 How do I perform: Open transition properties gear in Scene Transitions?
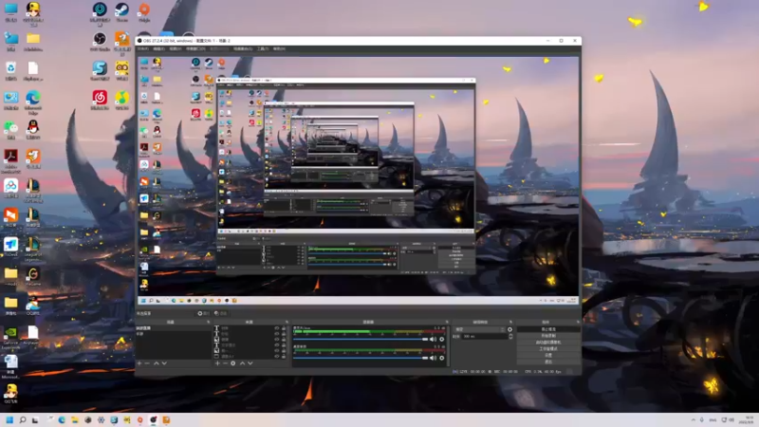[x=509, y=329]
